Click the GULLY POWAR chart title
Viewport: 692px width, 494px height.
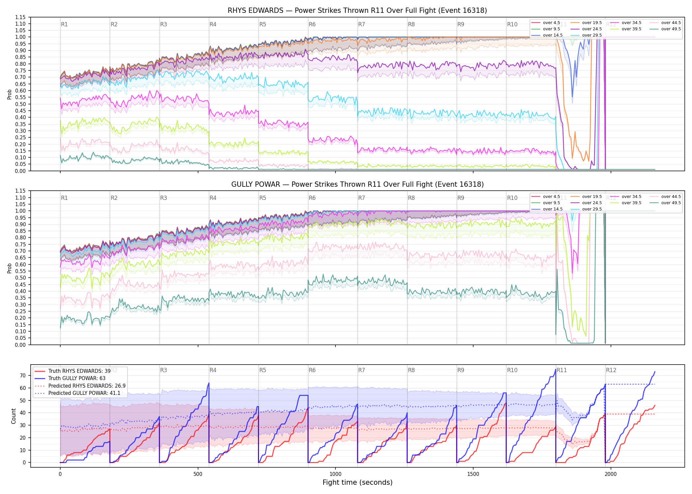tap(357, 184)
